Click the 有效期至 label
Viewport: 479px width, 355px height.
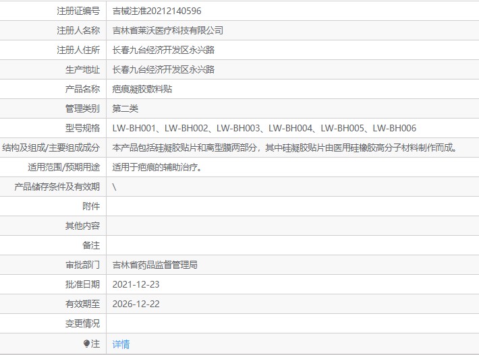pos(82,304)
